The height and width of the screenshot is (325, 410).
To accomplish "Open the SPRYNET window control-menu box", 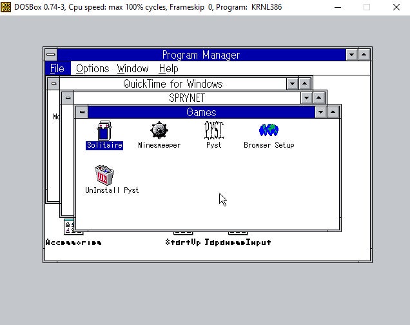I will (x=68, y=98).
